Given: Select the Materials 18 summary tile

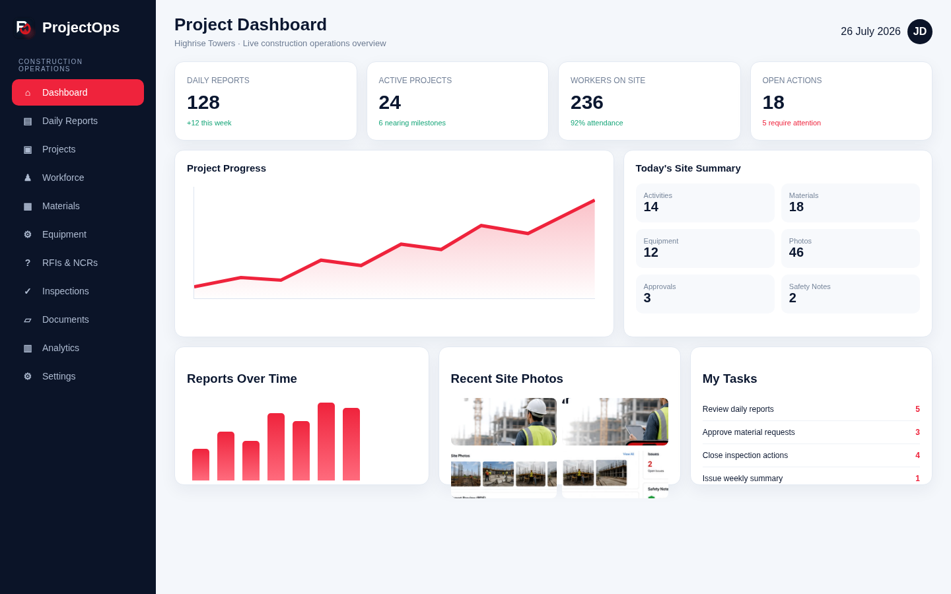Looking at the screenshot, I should point(850,203).
